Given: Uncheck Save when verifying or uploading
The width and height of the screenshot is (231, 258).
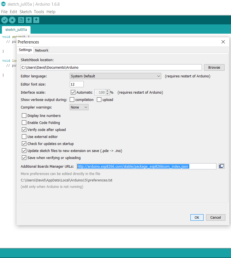Looking at the screenshot, I should coord(24,158).
